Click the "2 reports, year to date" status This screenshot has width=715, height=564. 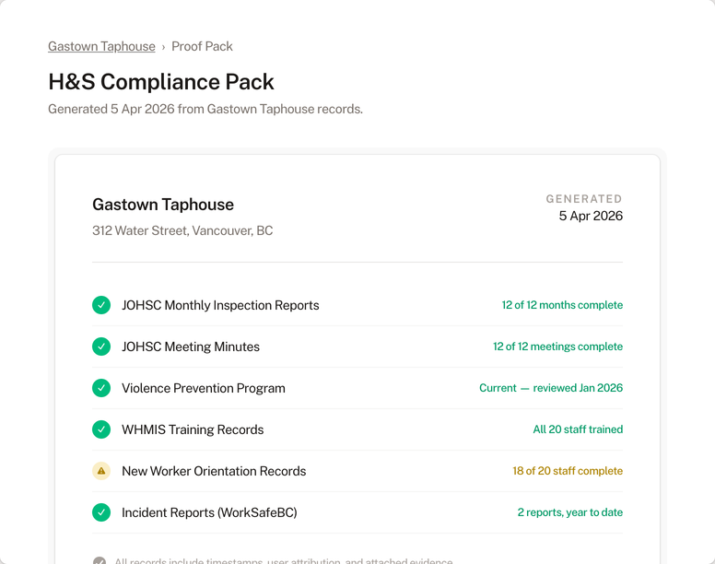(x=570, y=512)
